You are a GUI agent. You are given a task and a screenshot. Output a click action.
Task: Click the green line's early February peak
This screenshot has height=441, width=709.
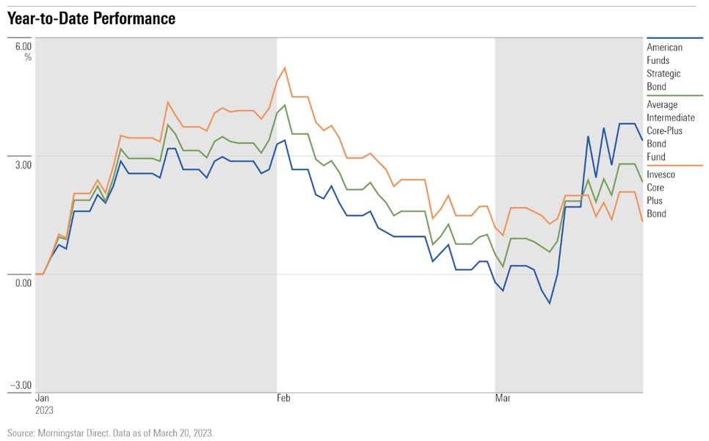[284, 105]
